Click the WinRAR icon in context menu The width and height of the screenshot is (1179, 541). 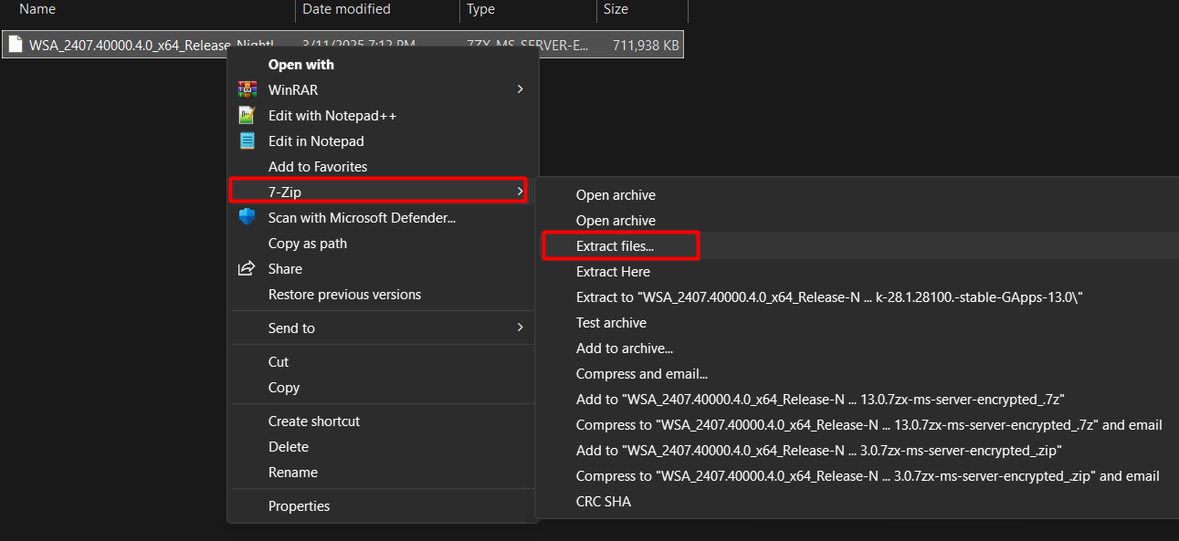pyautogui.click(x=247, y=89)
